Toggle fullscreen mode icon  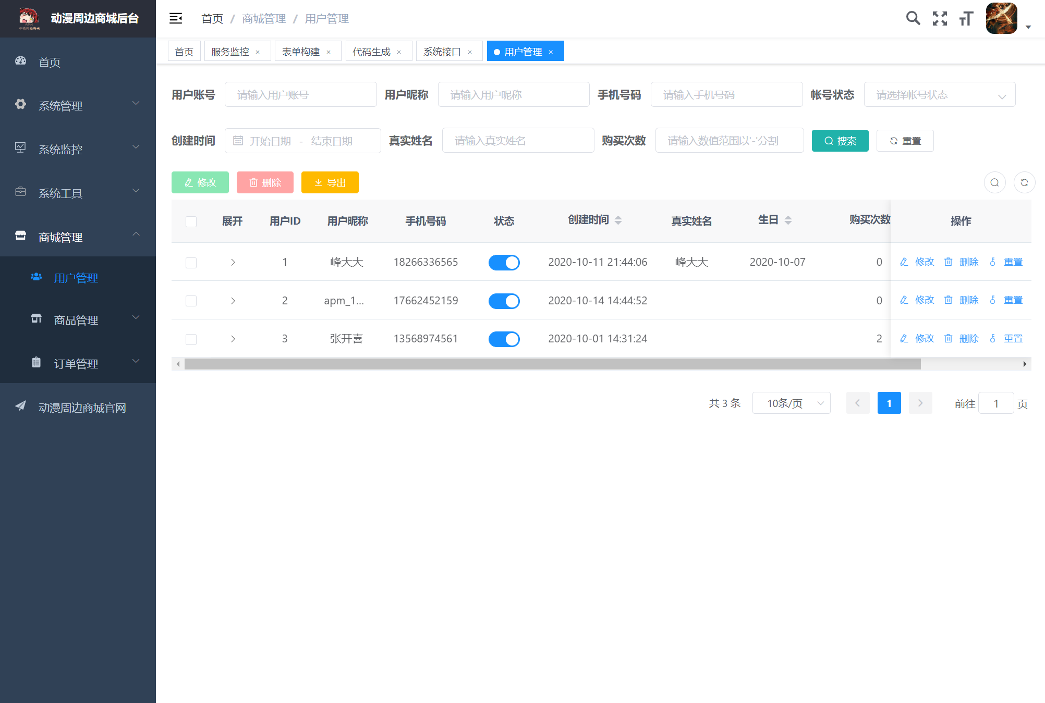[x=940, y=18]
